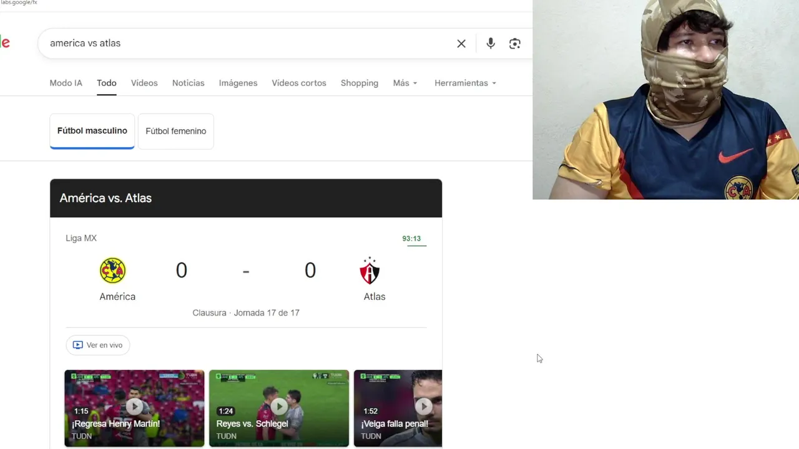Select the Fútbol masculino option
799x449 pixels.
92,131
